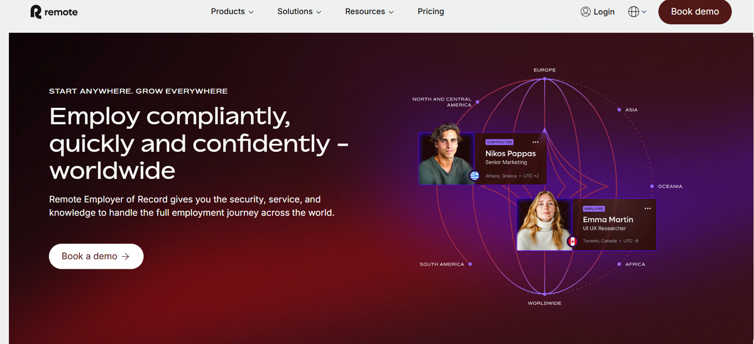The image size is (754, 344).
Task: Click 'UI UX Researcher' job title
Action: click(604, 228)
